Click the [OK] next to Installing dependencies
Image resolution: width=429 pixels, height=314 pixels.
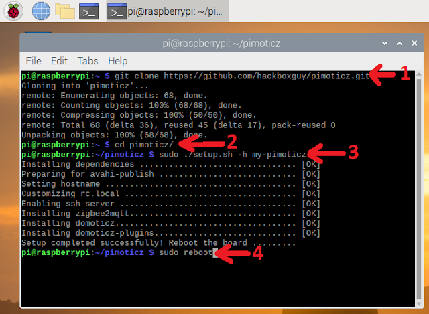point(311,164)
